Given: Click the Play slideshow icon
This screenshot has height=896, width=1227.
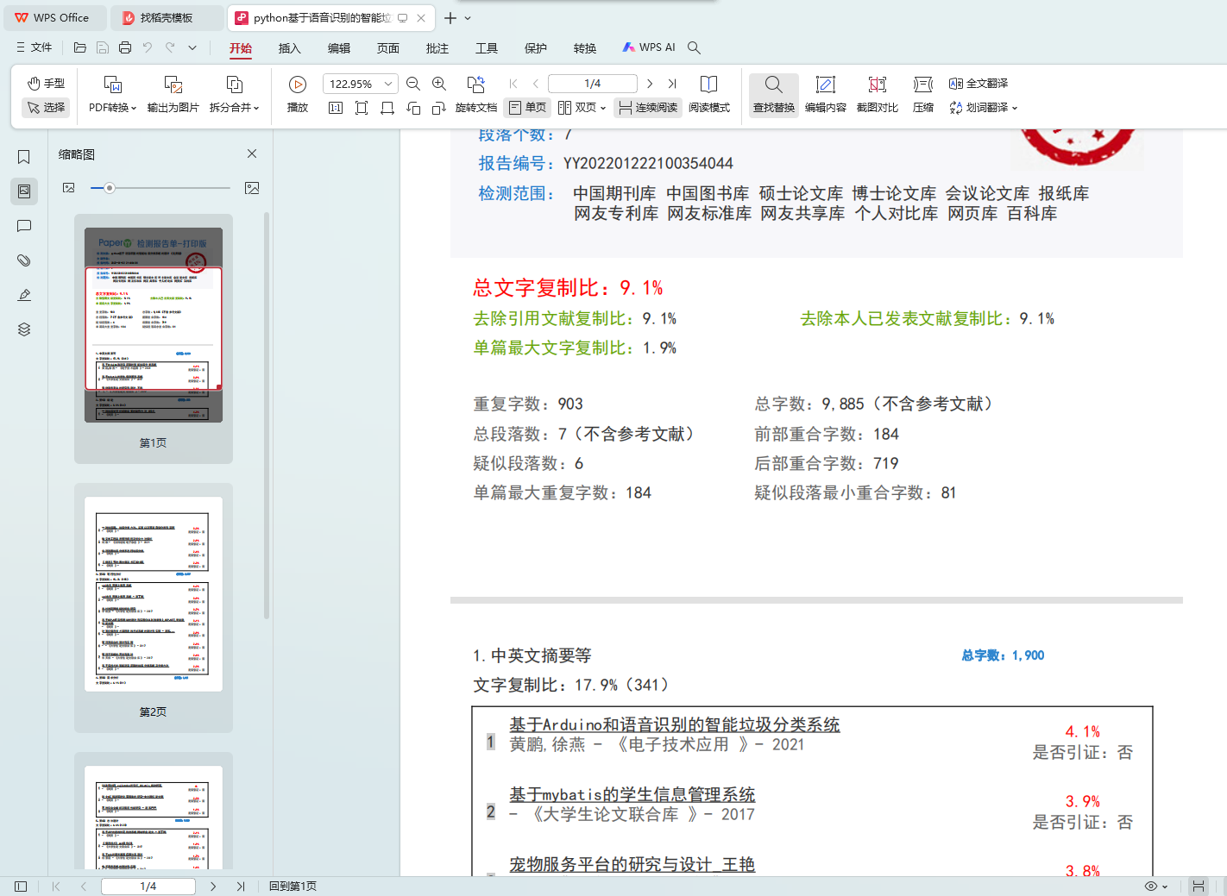Looking at the screenshot, I should point(297,85).
